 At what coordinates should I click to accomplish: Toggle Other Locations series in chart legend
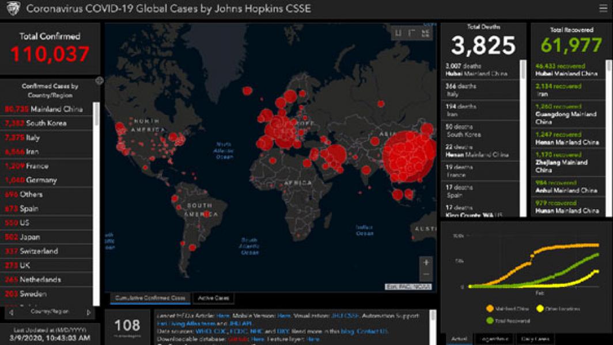tap(553, 308)
